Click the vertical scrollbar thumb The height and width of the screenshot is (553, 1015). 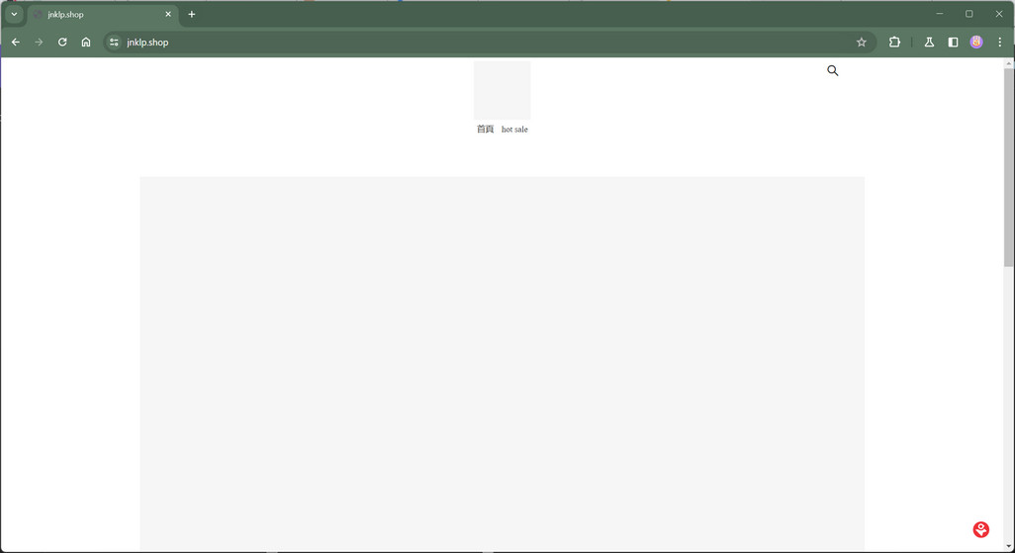1008,167
